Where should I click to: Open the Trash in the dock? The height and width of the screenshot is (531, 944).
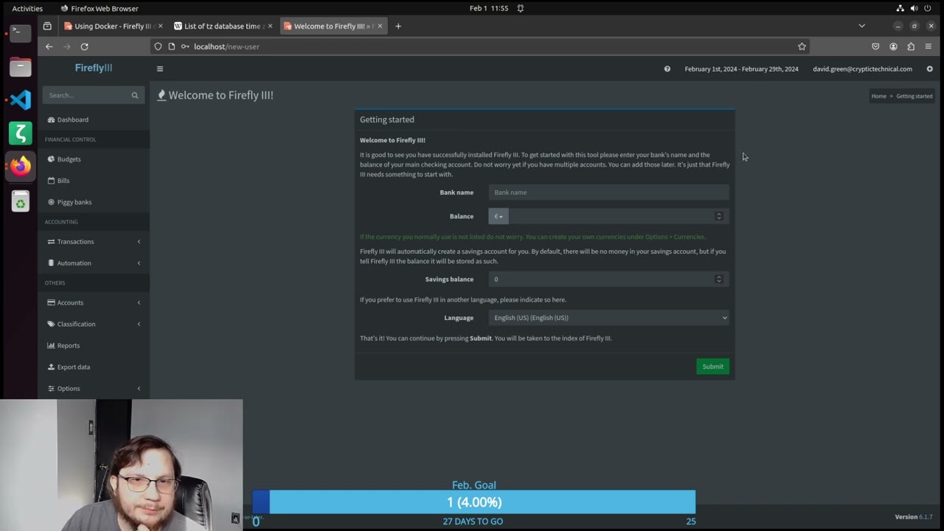coord(21,201)
